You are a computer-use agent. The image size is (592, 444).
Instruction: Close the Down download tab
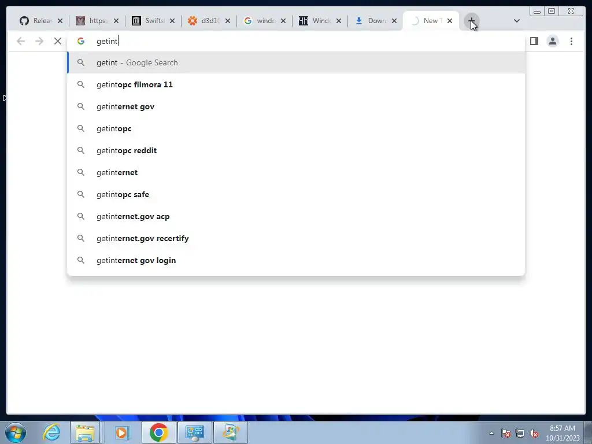point(394,21)
